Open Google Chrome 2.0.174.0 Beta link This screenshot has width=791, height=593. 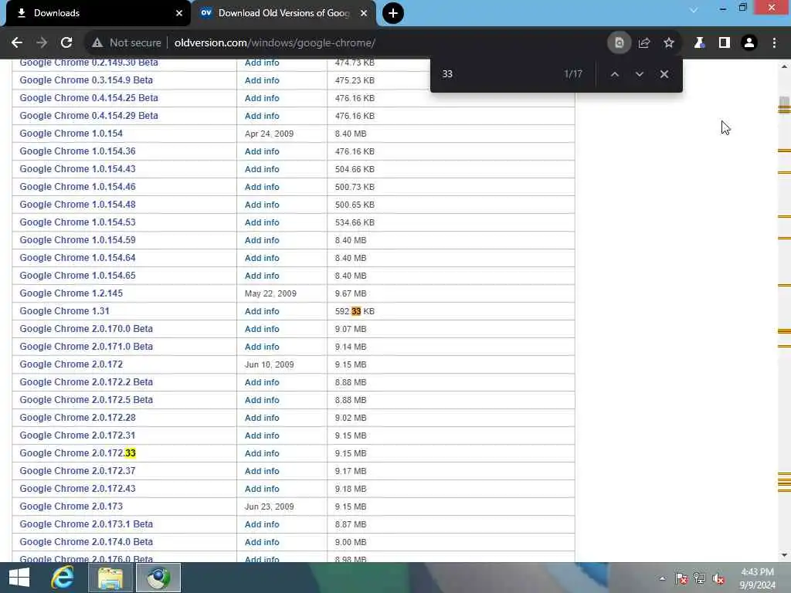[87, 541]
